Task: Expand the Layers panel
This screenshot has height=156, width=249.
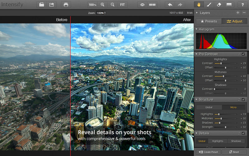Action: [x=196, y=13]
